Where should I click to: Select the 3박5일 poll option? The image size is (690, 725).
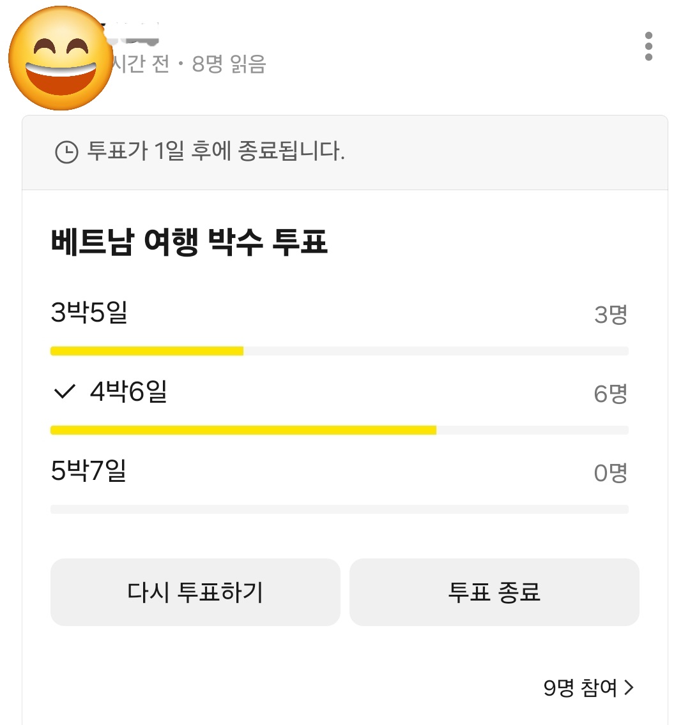click(x=89, y=313)
